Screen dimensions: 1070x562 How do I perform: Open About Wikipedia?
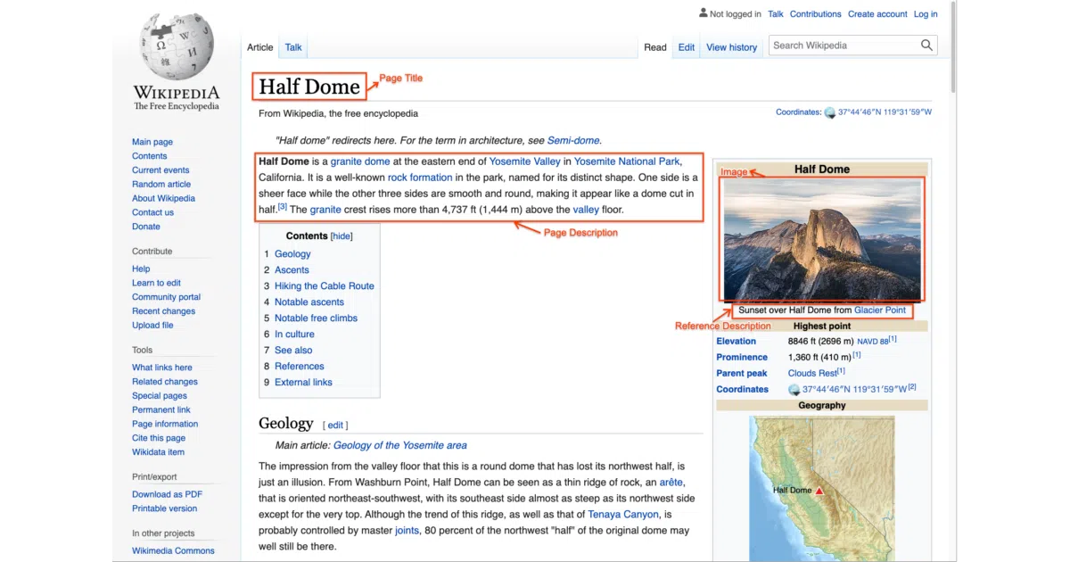click(x=163, y=199)
